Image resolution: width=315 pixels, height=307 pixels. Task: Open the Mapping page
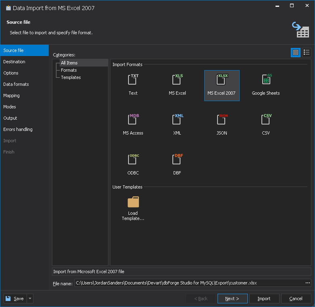tap(25, 95)
